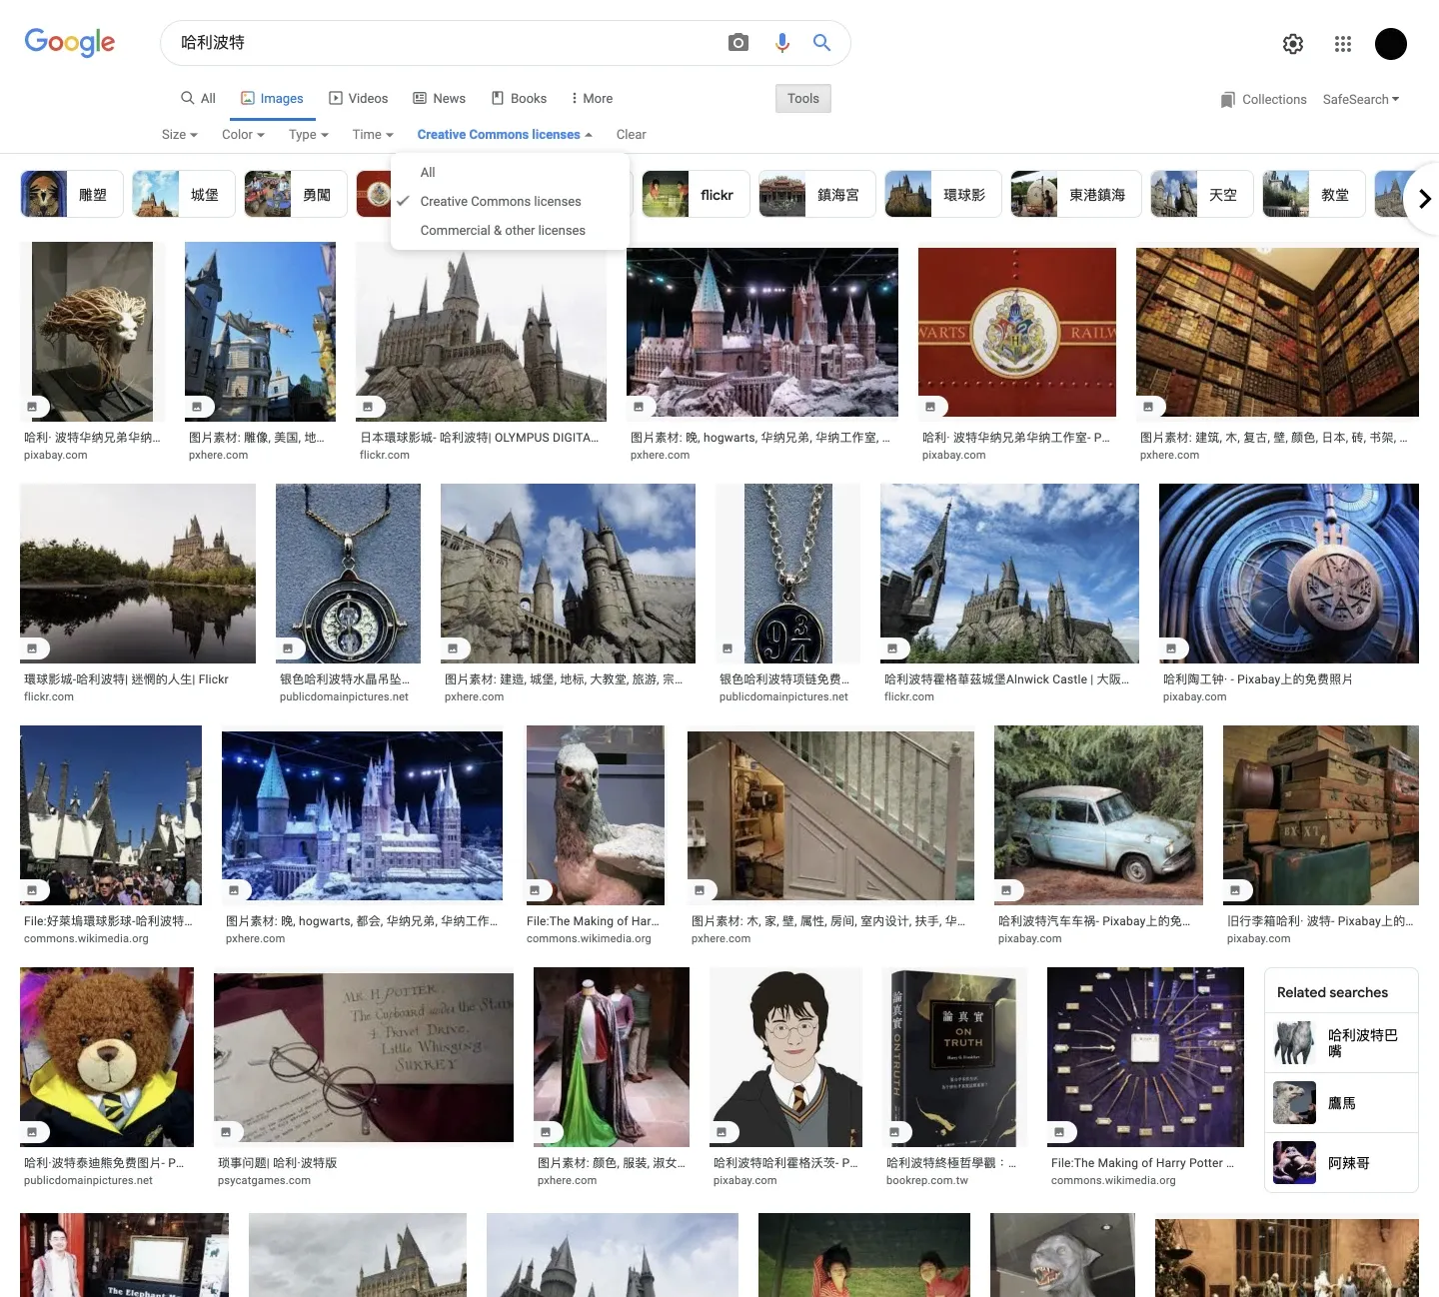Select the 勇闖 suggestion chip
This screenshot has width=1439, height=1297.
pyautogui.click(x=295, y=194)
